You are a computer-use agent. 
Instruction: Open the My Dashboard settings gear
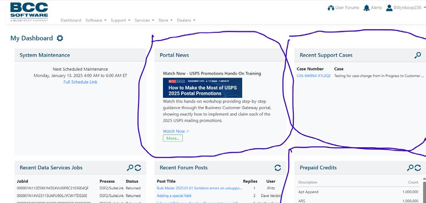[x=60, y=38]
